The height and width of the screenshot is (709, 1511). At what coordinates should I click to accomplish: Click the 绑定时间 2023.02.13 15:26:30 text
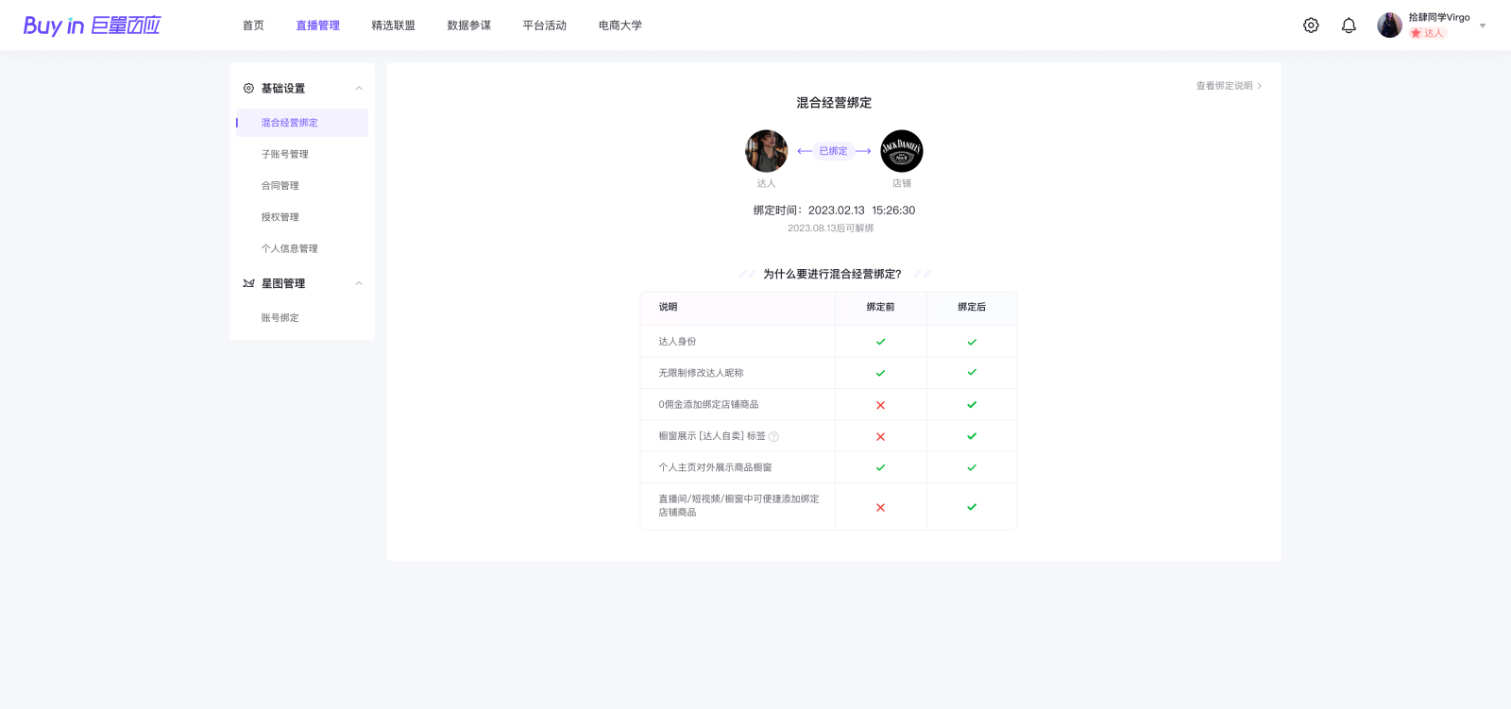click(x=834, y=211)
